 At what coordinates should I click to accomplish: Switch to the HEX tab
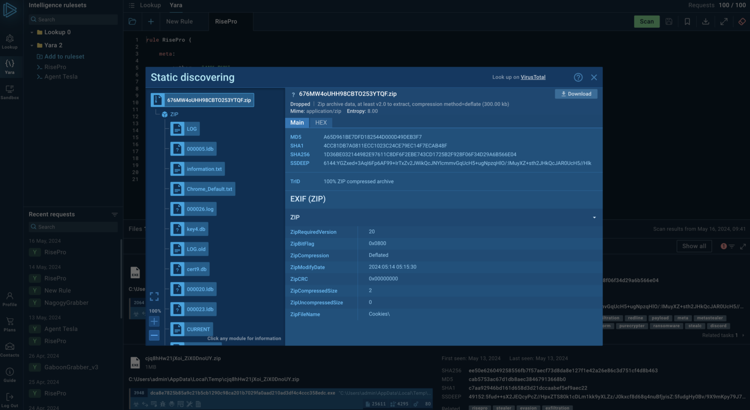click(x=321, y=122)
